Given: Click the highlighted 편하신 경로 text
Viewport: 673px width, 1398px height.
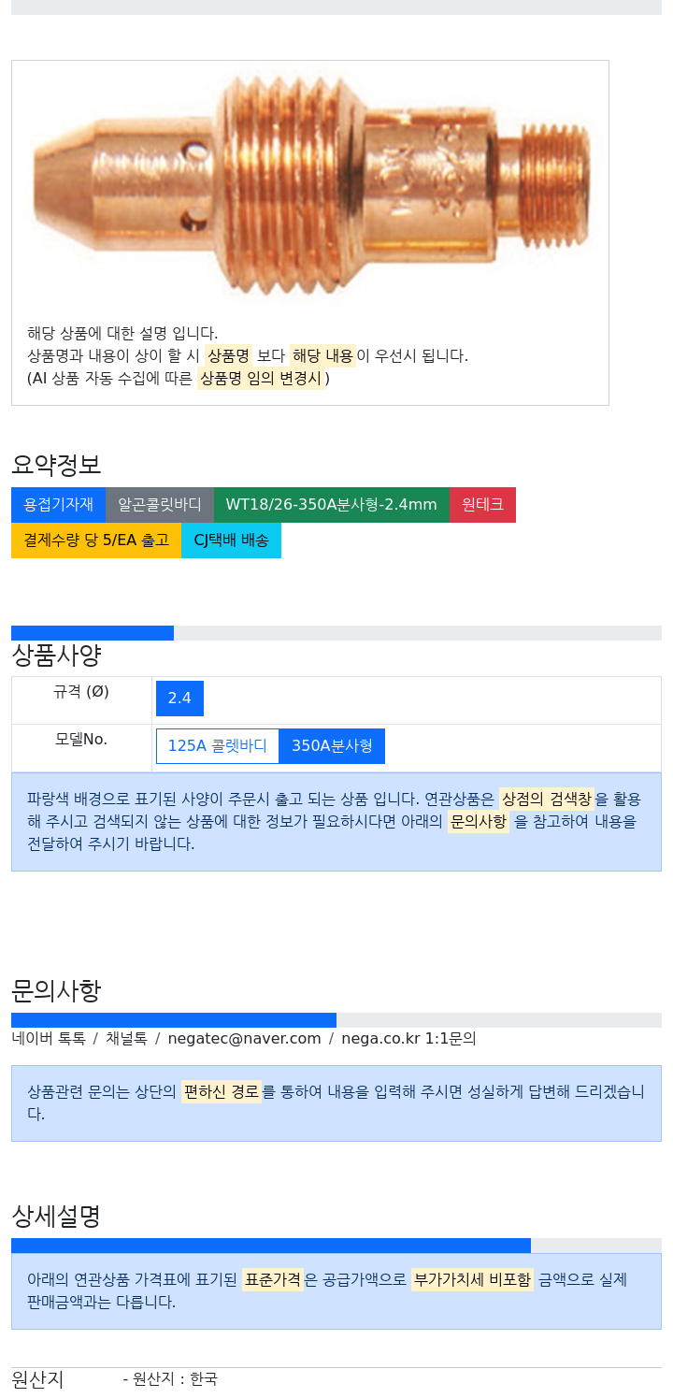Looking at the screenshot, I should click(222, 1091).
